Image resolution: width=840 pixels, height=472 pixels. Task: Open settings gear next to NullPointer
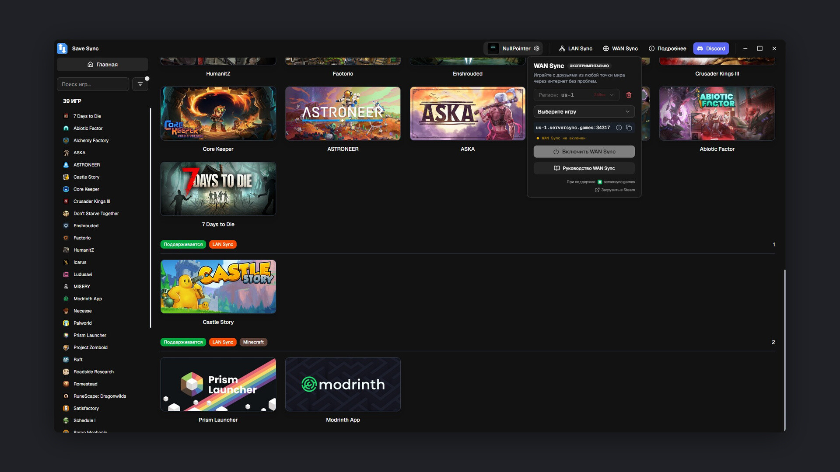coord(537,49)
